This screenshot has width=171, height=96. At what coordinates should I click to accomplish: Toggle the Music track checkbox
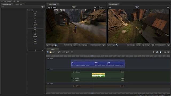(75, 78)
